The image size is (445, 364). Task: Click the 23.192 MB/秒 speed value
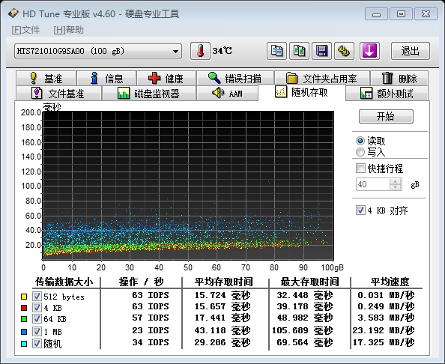[x=384, y=330]
